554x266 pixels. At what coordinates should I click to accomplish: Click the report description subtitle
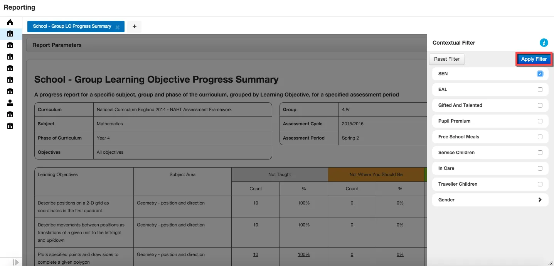[217, 95]
